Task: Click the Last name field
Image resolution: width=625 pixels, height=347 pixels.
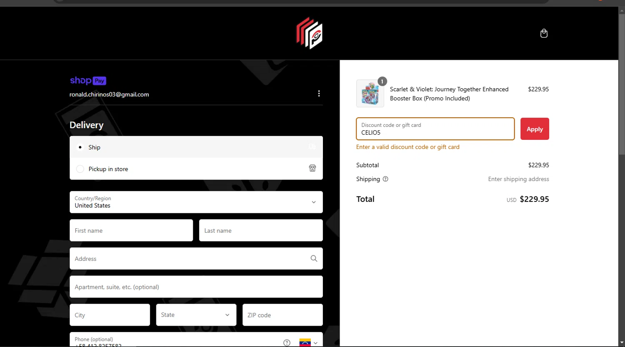Action: coord(261,230)
